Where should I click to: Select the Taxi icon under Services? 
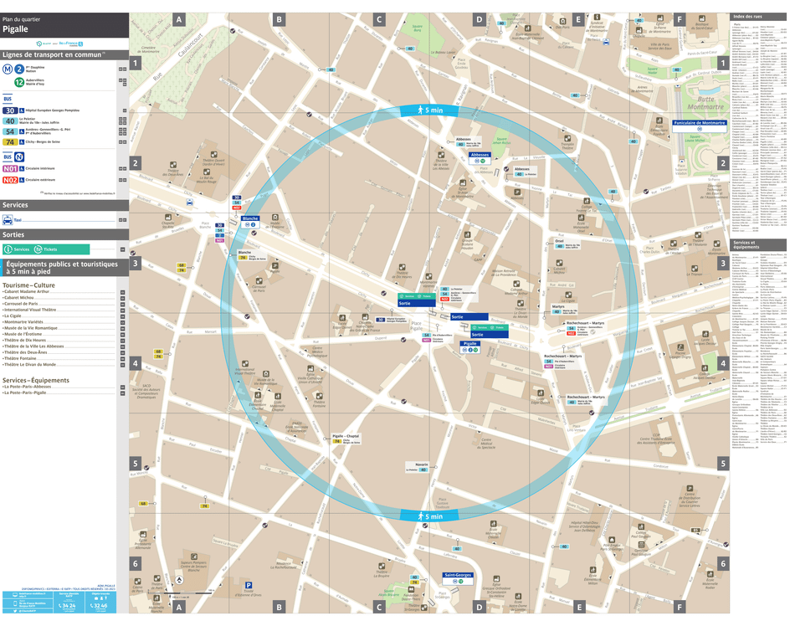8,219
